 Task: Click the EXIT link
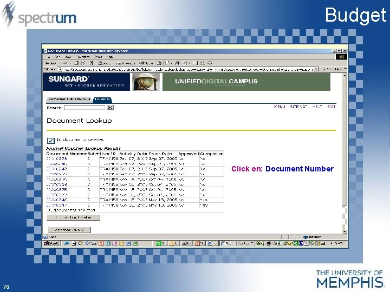(331, 107)
